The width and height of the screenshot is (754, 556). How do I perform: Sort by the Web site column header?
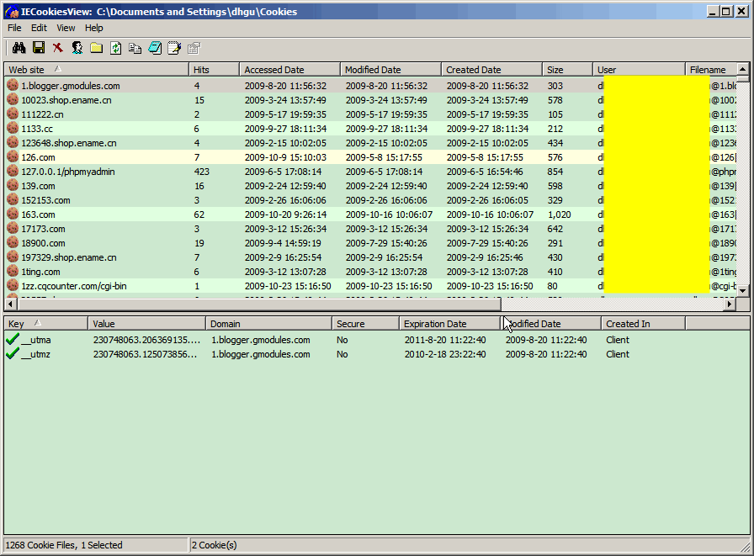[34, 70]
